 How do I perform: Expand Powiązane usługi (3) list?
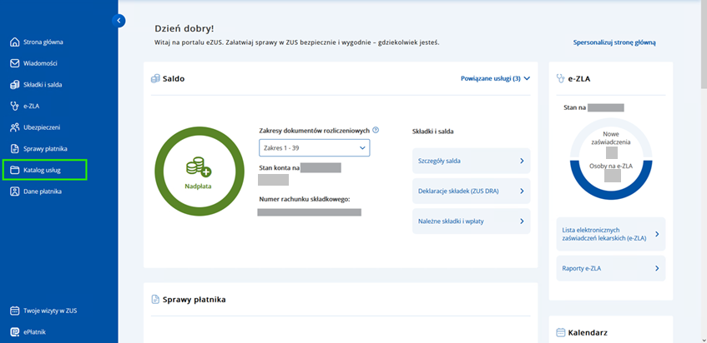point(496,78)
